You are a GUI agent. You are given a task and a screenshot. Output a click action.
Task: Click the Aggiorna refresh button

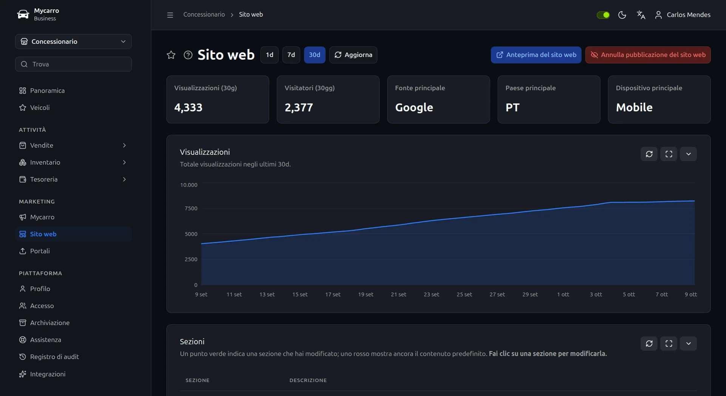(x=353, y=55)
